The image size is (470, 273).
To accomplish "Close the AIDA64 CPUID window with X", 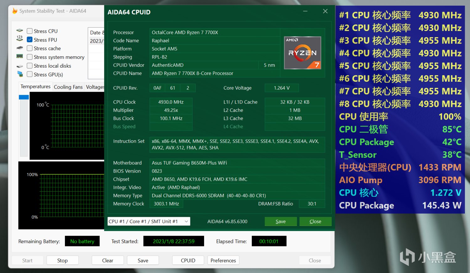I will (325, 11).
